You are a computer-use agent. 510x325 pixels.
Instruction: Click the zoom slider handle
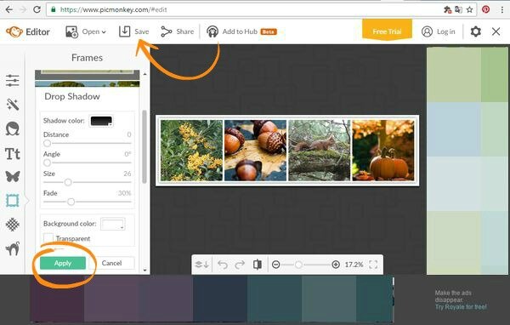(x=298, y=265)
